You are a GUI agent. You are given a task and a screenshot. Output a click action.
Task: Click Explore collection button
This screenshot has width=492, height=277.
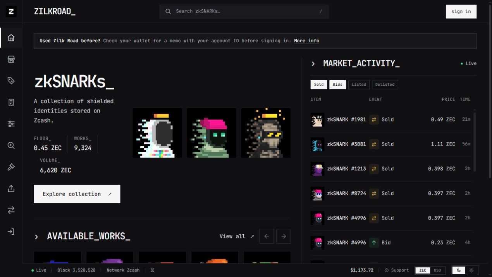point(77,194)
